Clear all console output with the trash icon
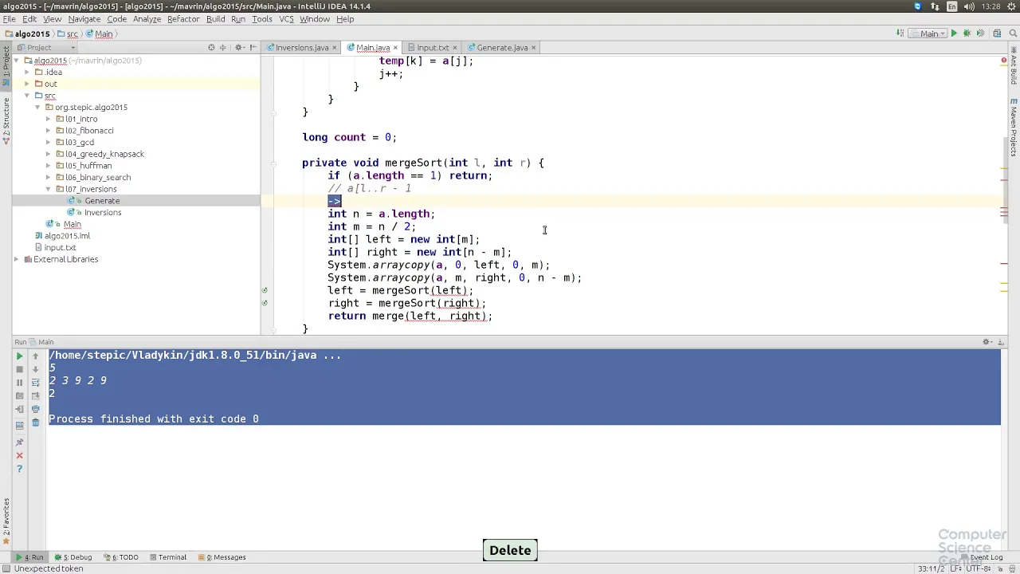Image resolution: width=1020 pixels, height=574 pixels. [x=35, y=423]
